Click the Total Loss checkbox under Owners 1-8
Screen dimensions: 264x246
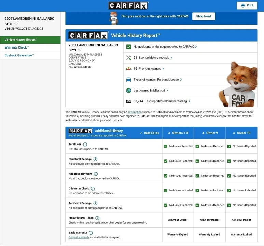[166, 147]
